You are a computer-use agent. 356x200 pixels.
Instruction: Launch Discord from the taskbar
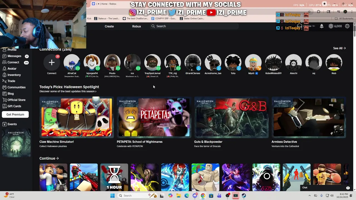click(x=195, y=196)
